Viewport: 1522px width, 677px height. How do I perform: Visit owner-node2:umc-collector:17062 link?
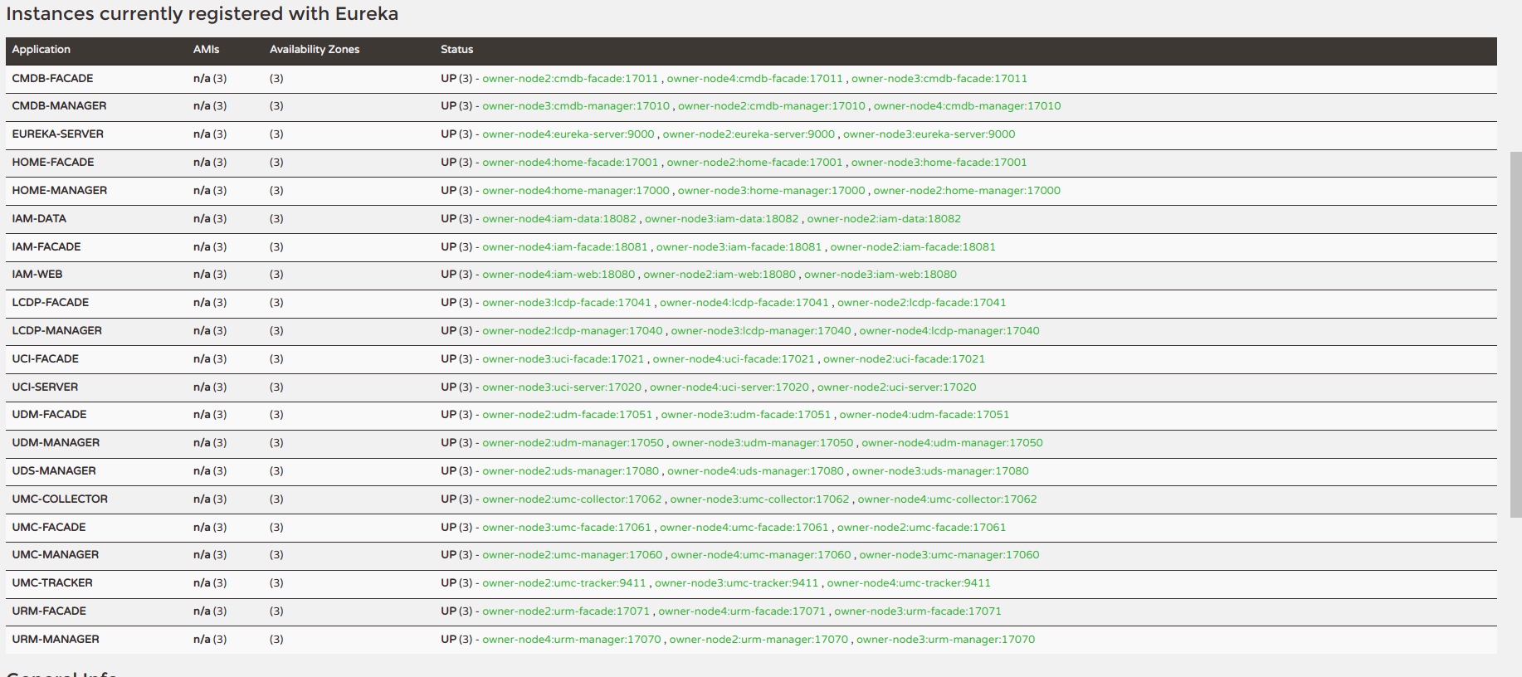573,499
